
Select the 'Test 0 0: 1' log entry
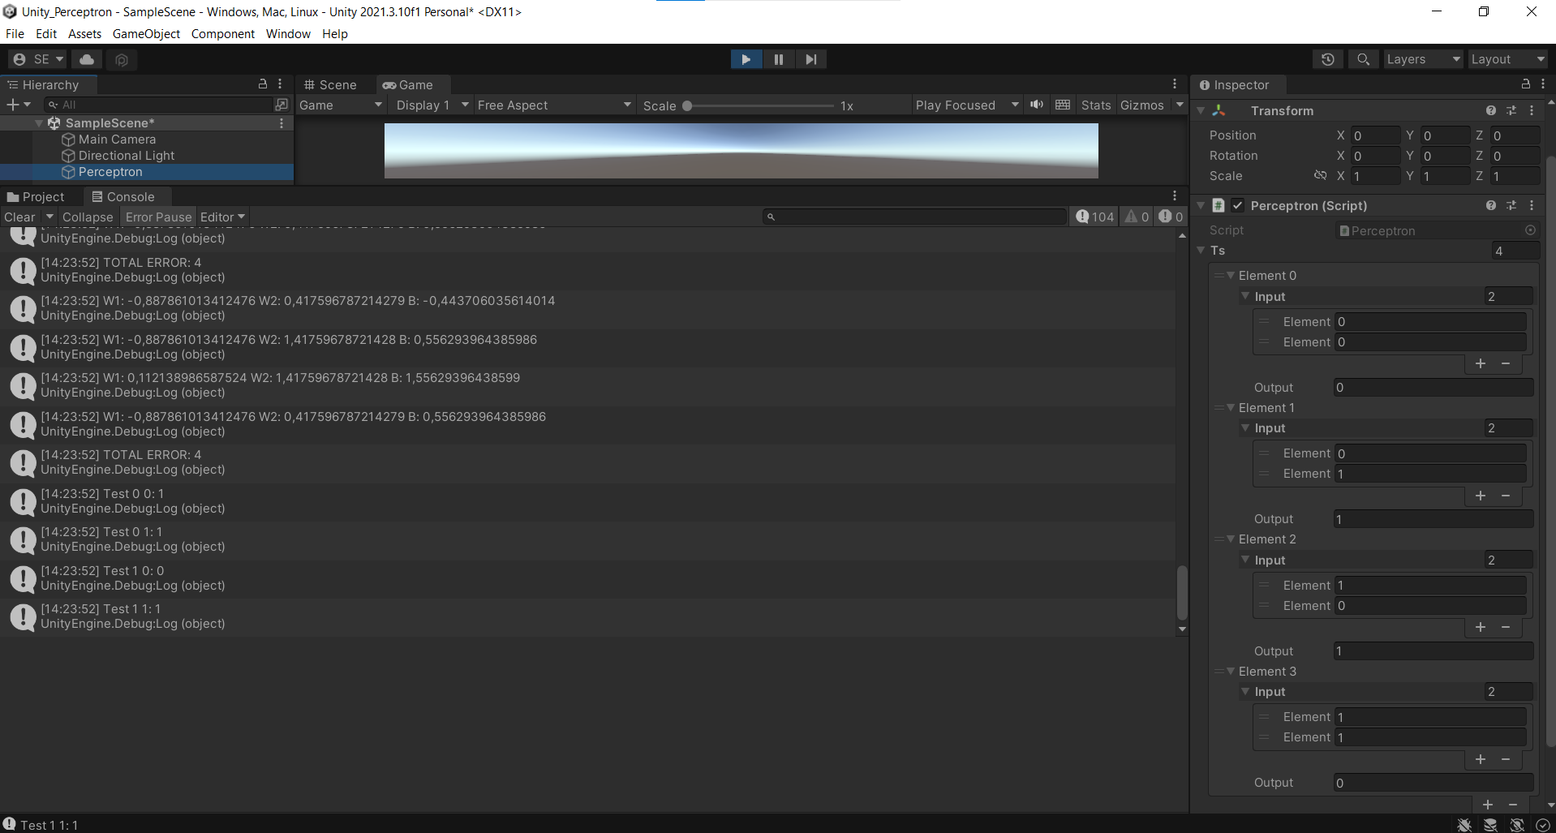(587, 500)
